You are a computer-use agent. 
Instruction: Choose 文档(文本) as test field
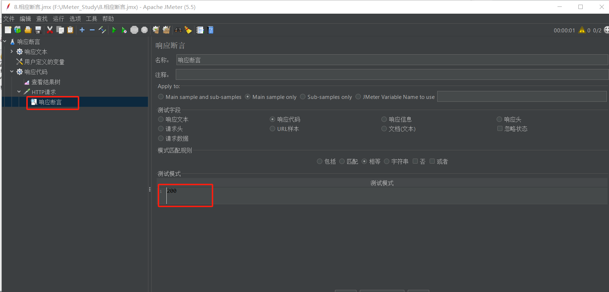pos(384,129)
